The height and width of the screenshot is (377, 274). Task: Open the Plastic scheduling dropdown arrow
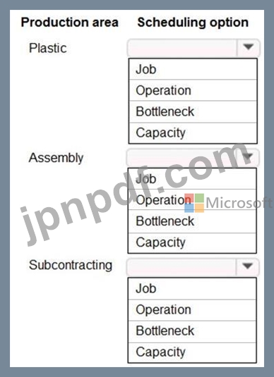[248, 47]
